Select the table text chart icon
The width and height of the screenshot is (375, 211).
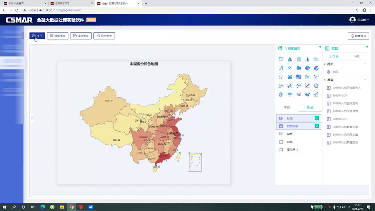coord(281,59)
